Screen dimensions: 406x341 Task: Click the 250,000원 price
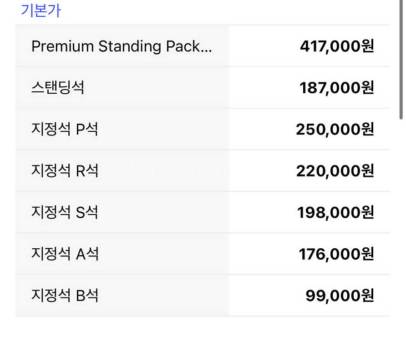pyautogui.click(x=335, y=129)
